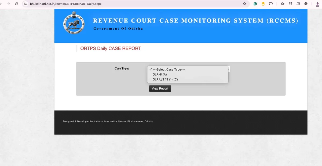Viewport: 322px width, 166px height.
Task: Bookmark this page with the star icon
Action: pos(244,4)
